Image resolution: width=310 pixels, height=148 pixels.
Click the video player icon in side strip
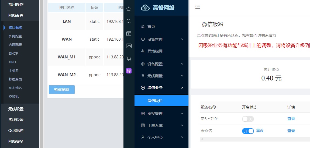129,34
